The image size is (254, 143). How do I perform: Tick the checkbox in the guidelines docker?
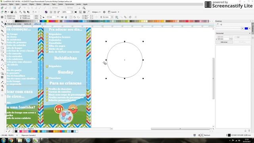click(236, 37)
